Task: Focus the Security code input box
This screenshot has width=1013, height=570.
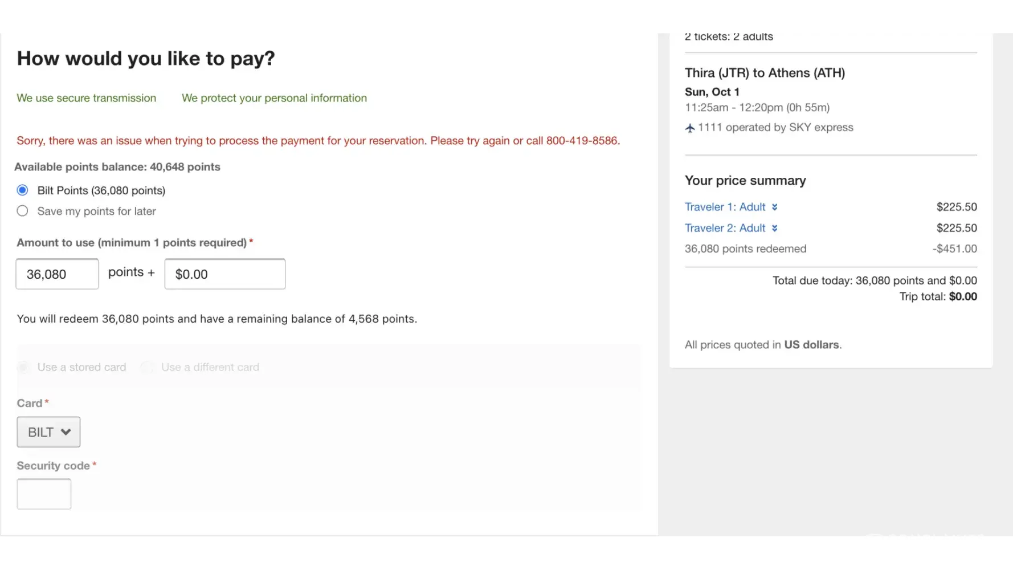Action: tap(44, 494)
